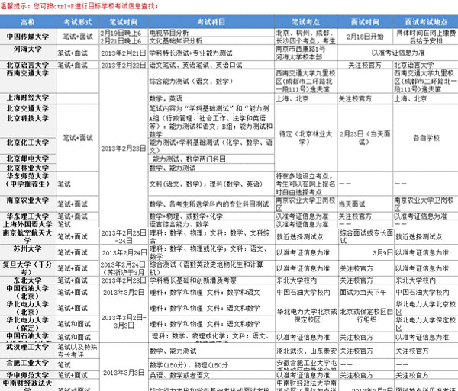
Task: Click the 各自学校 interview location cell
Action: (x=426, y=138)
